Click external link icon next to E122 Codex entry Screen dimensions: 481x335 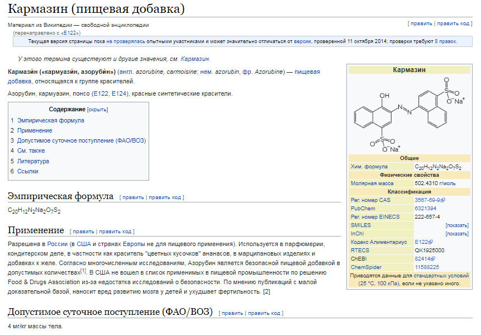[431, 242]
